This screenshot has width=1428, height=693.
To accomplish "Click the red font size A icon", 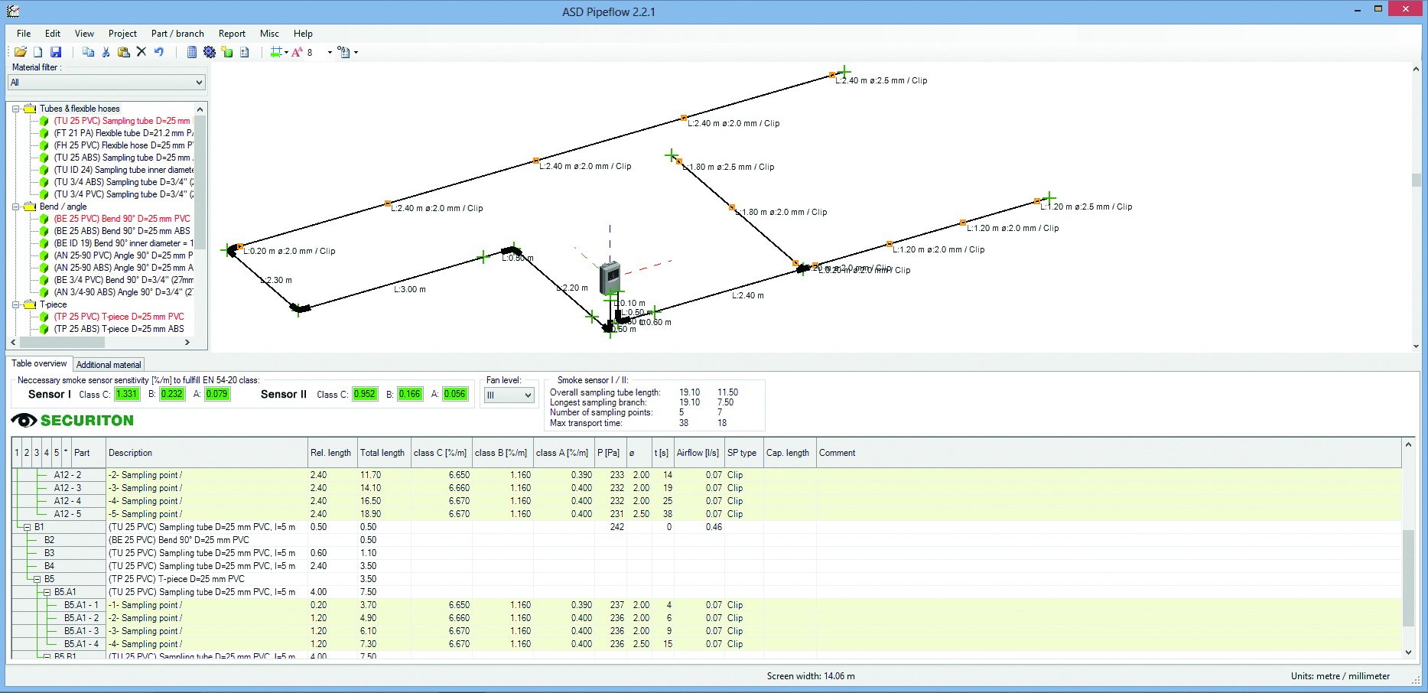I will pos(297,52).
